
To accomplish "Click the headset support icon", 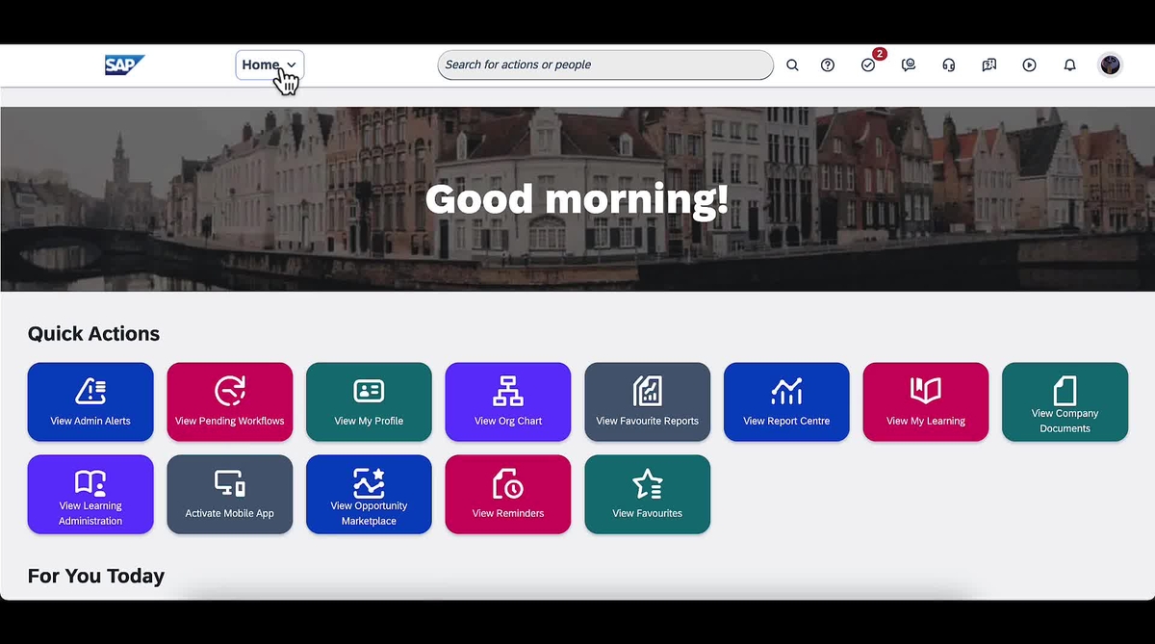I will (x=949, y=65).
